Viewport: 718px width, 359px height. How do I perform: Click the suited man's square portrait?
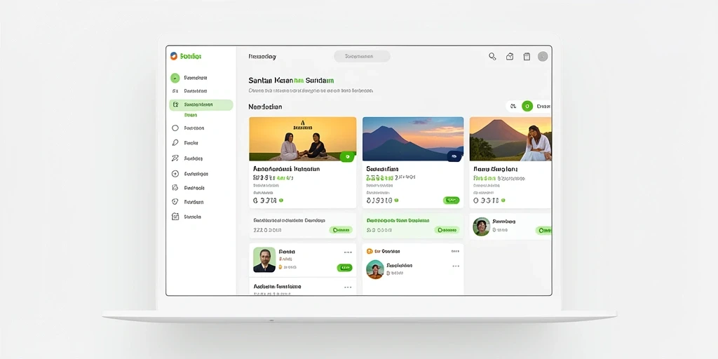click(x=264, y=260)
